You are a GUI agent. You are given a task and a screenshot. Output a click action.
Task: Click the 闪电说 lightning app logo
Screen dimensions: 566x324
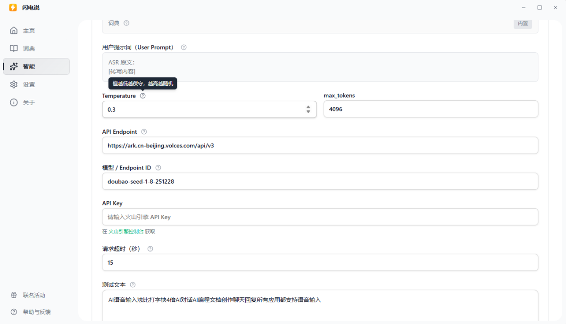(x=13, y=8)
